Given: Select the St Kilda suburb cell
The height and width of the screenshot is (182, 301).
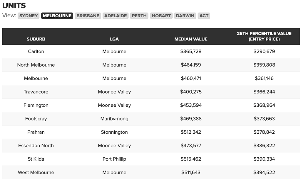Looking at the screenshot, I should pyautogui.click(x=36, y=159).
